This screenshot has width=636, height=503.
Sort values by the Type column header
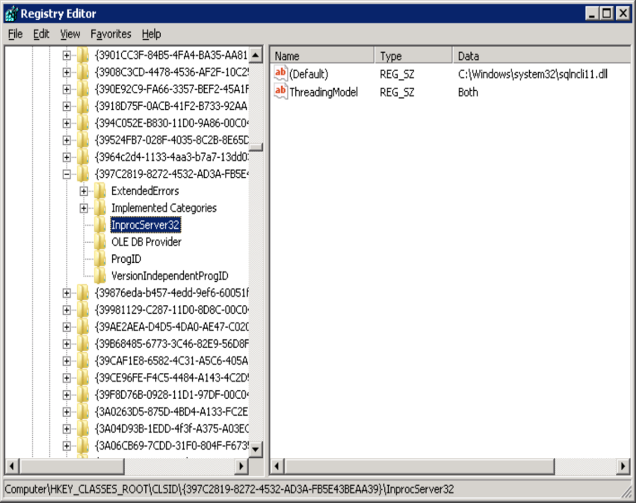pyautogui.click(x=413, y=56)
